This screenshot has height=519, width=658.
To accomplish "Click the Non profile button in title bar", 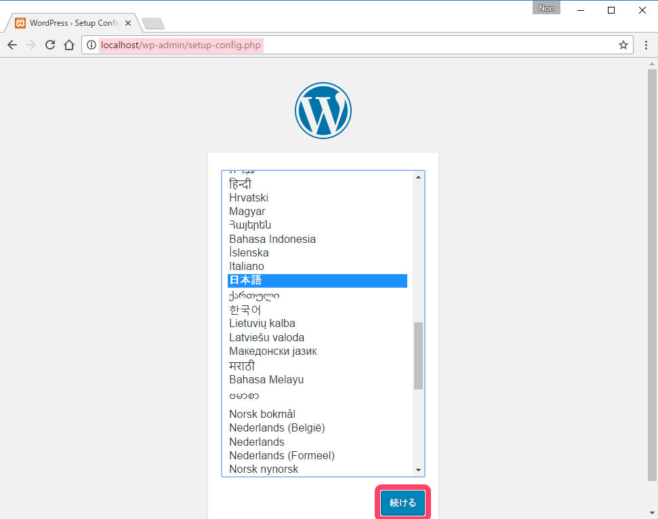I will point(546,8).
